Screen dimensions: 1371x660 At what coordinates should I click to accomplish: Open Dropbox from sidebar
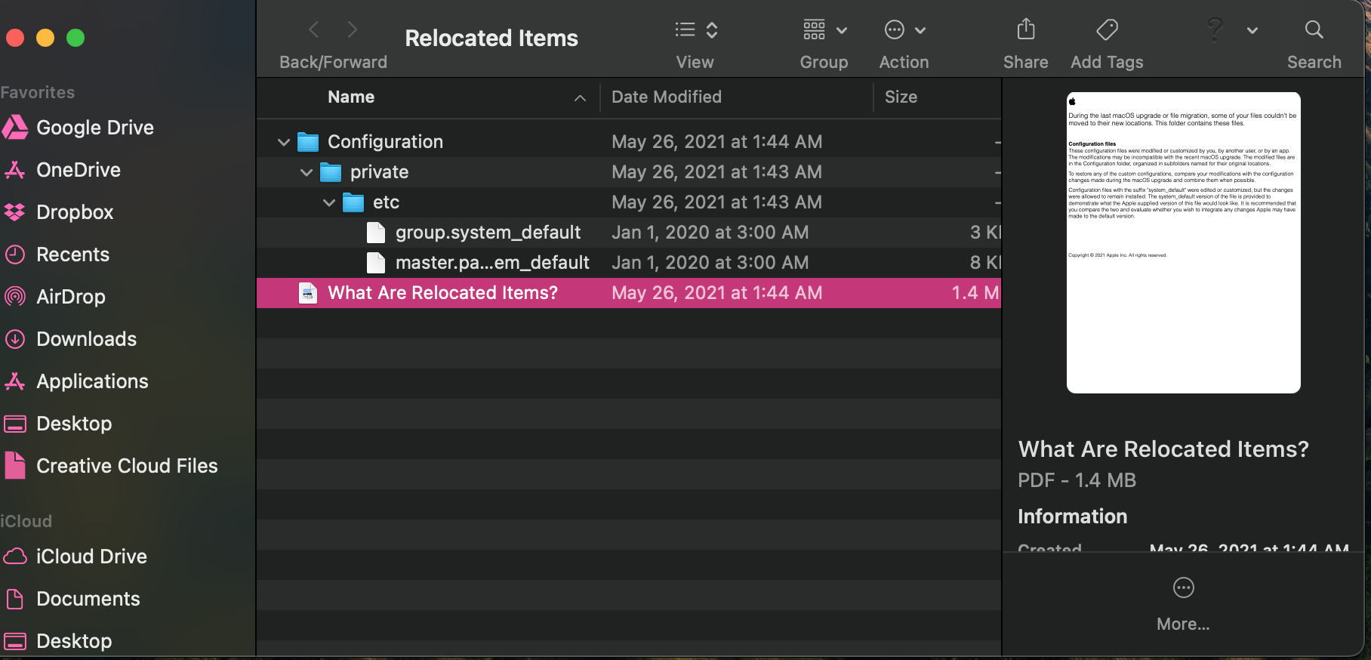(x=75, y=212)
